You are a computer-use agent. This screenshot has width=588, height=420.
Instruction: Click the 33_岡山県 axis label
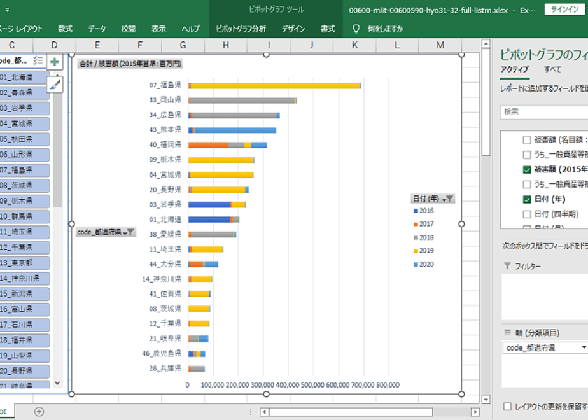(165, 100)
